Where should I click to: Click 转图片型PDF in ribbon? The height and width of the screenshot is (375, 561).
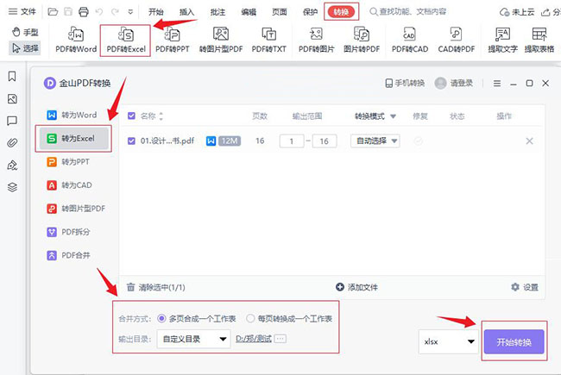tap(221, 40)
